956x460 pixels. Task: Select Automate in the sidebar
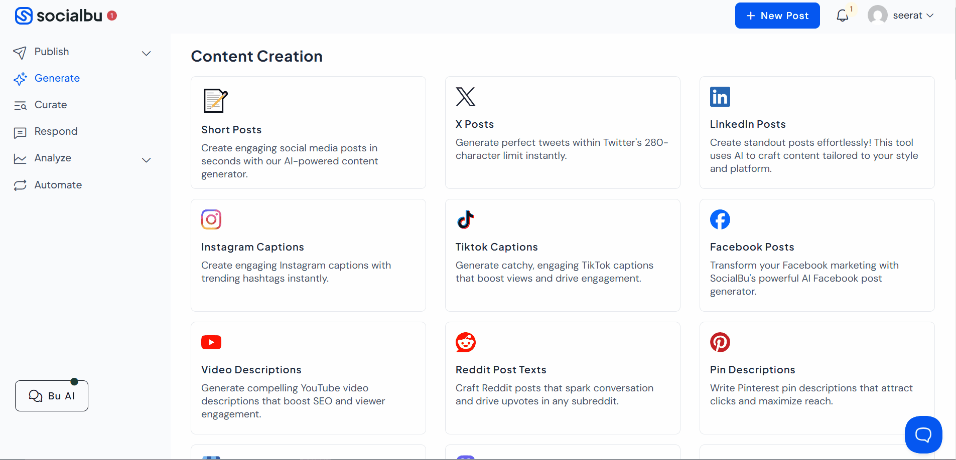click(x=58, y=185)
